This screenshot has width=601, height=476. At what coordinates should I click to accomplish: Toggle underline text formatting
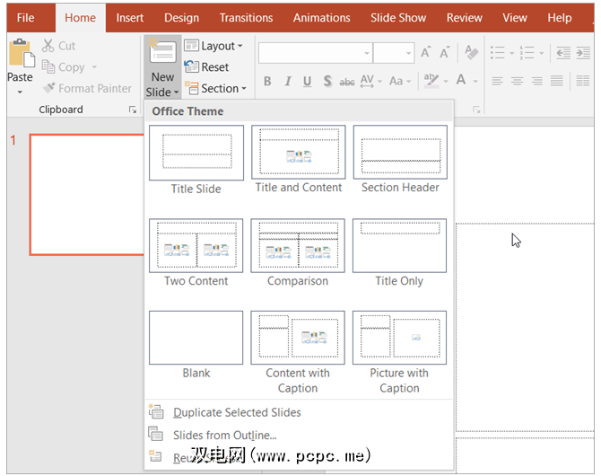coord(307,82)
